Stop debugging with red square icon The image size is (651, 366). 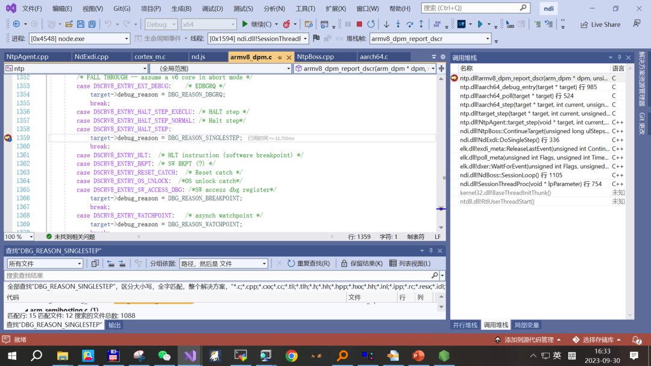359,25
